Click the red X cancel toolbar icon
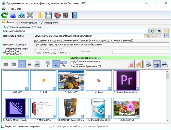The height and width of the screenshot is (130, 171). click(x=30, y=15)
